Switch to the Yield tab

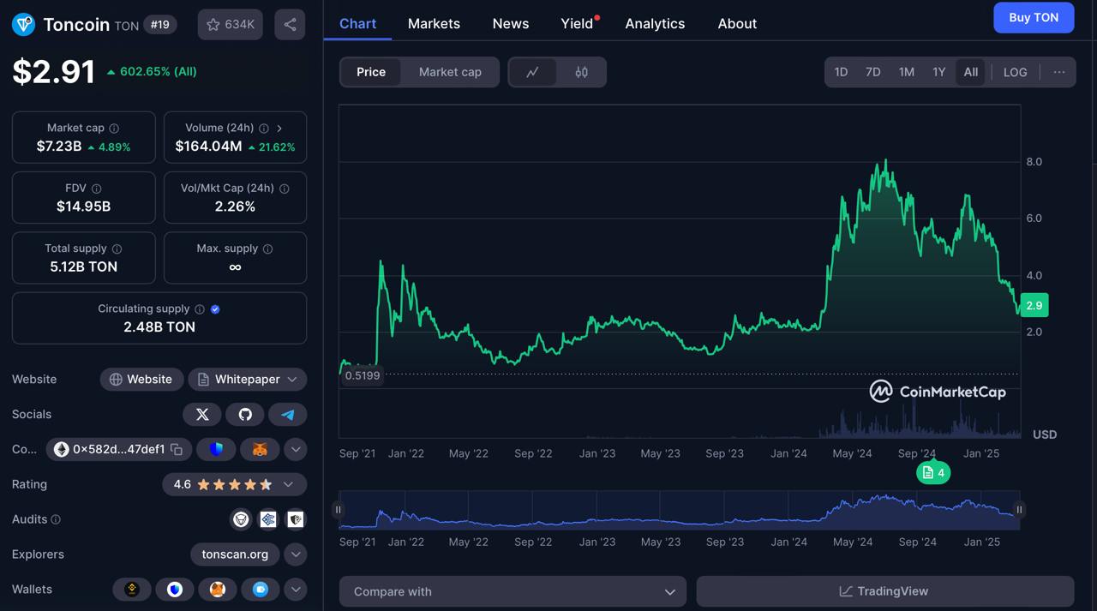[x=577, y=24]
